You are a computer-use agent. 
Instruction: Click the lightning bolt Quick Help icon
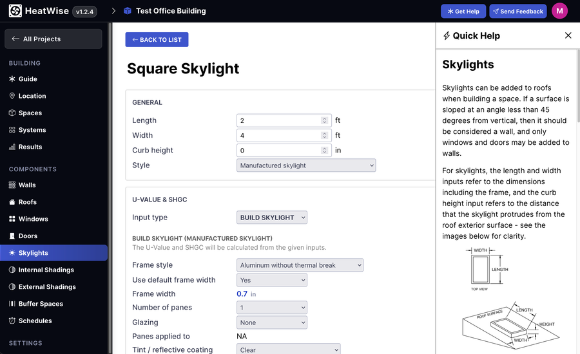447,36
